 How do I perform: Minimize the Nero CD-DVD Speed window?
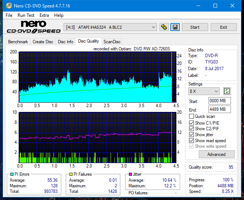tap(198, 6)
